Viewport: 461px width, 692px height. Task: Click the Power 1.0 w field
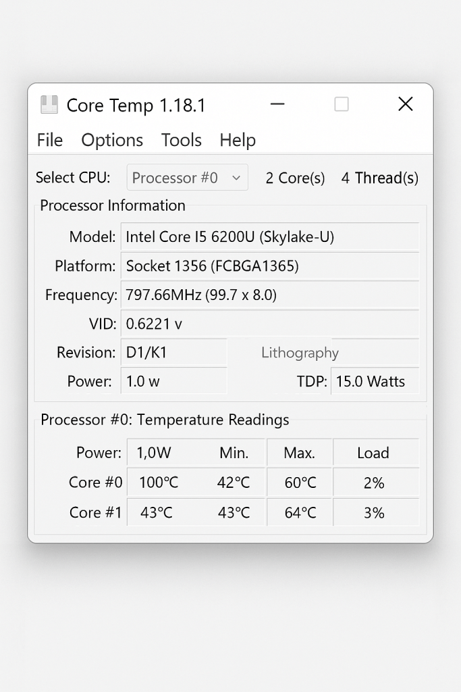tap(173, 381)
